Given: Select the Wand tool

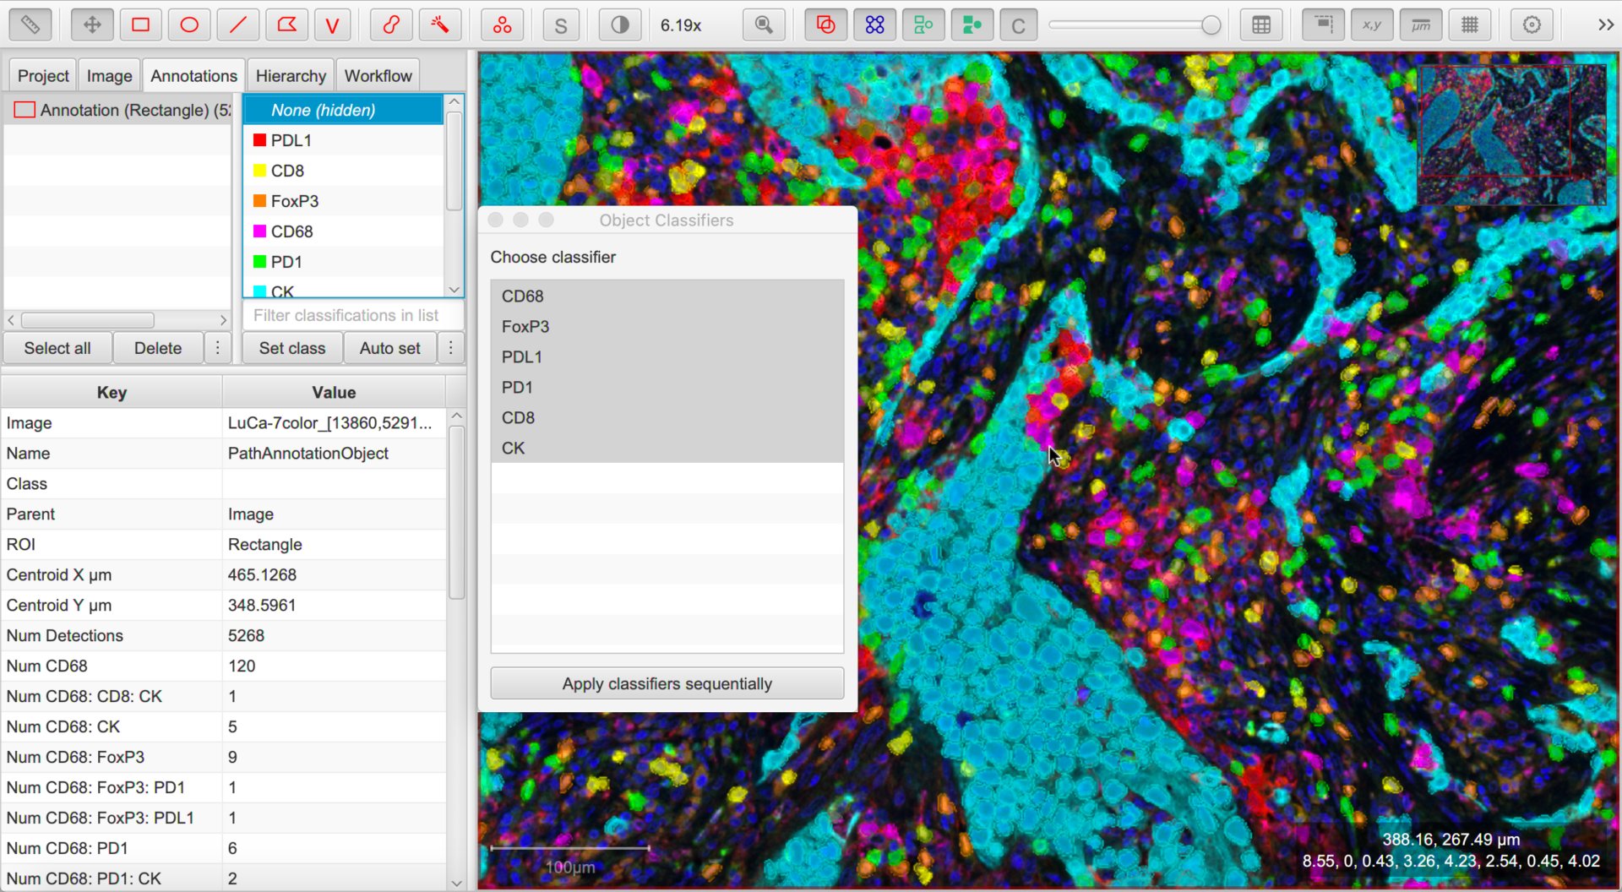Looking at the screenshot, I should click(x=439, y=25).
